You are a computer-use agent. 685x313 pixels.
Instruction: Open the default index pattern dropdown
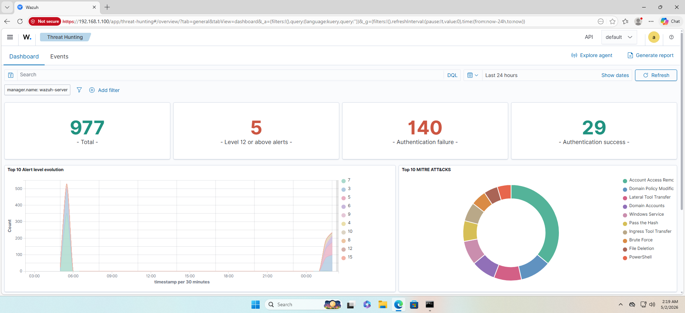[x=619, y=37]
